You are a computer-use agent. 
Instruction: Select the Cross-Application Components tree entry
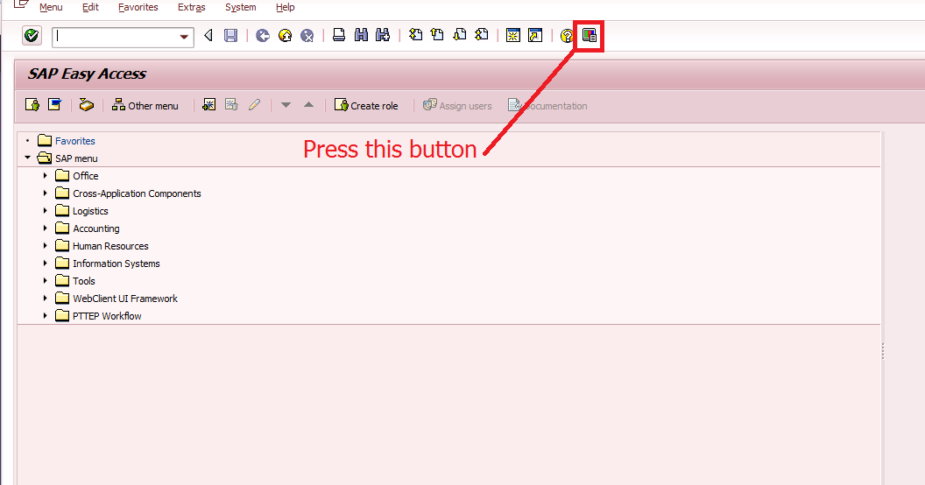[x=137, y=193]
